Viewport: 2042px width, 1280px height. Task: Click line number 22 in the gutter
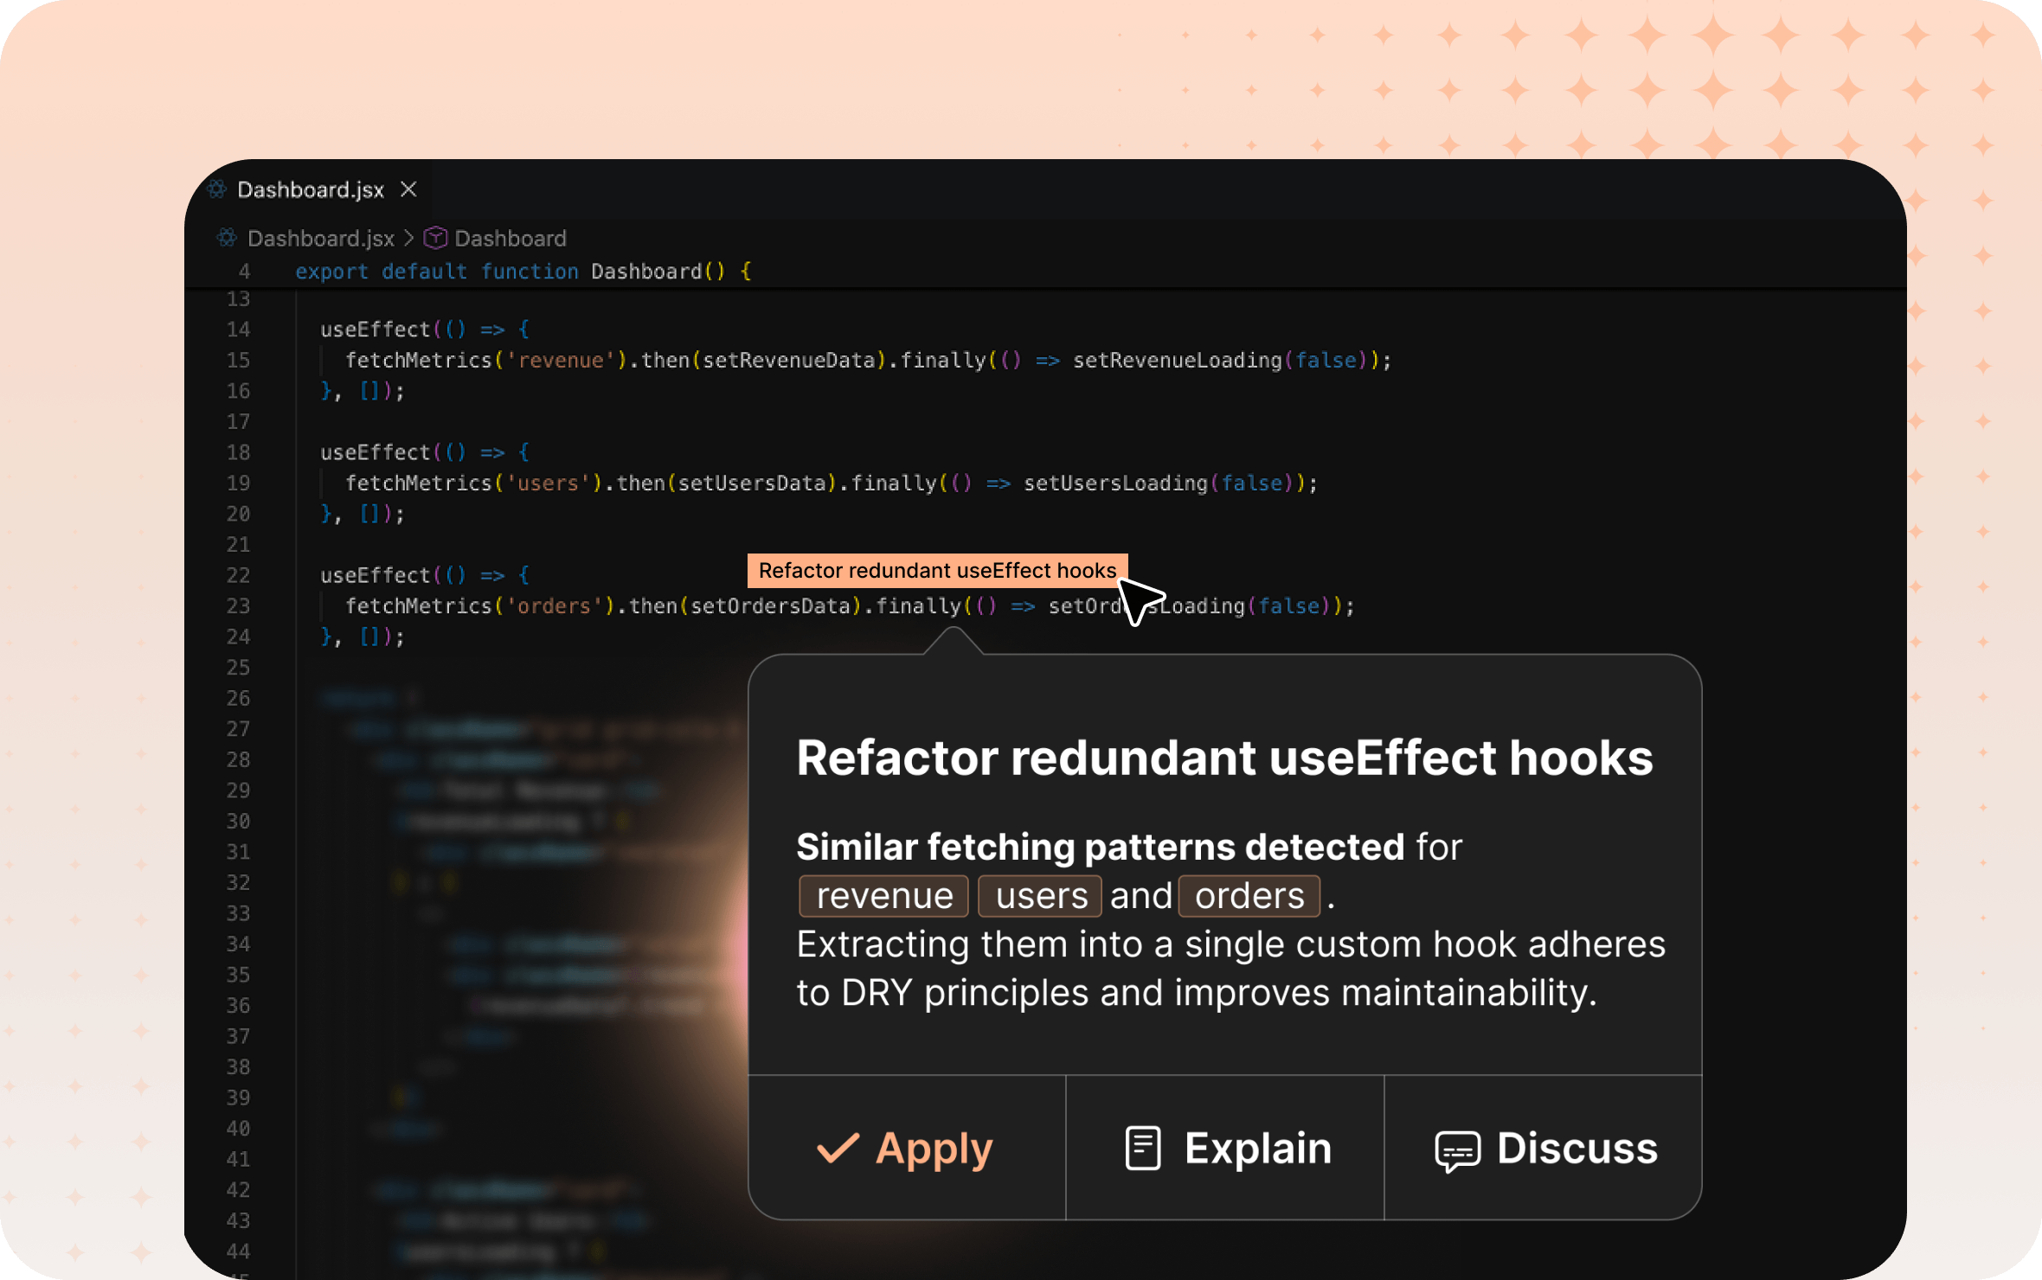(238, 575)
